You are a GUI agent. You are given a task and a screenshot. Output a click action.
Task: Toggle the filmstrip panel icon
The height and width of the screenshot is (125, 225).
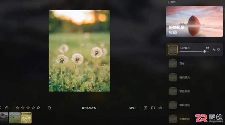(x=146, y=108)
